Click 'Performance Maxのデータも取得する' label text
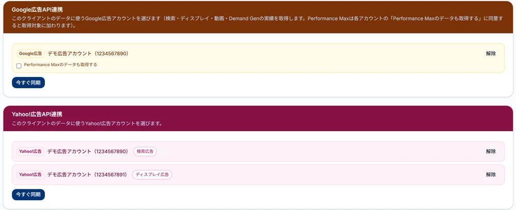Screen dimensions: 516x210 point(60,65)
